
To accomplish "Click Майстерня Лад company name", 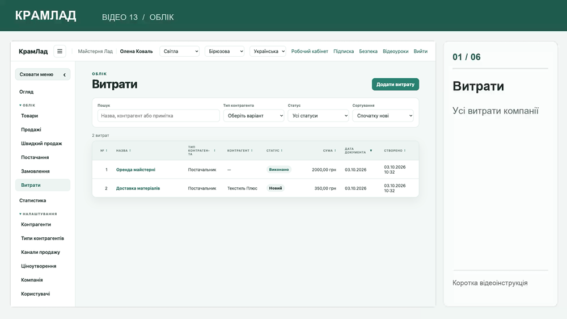I will [95, 52].
